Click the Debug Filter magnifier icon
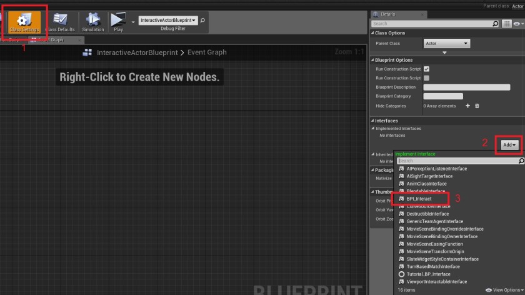The height and width of the screenshot is (295, 525). point(202,21)
